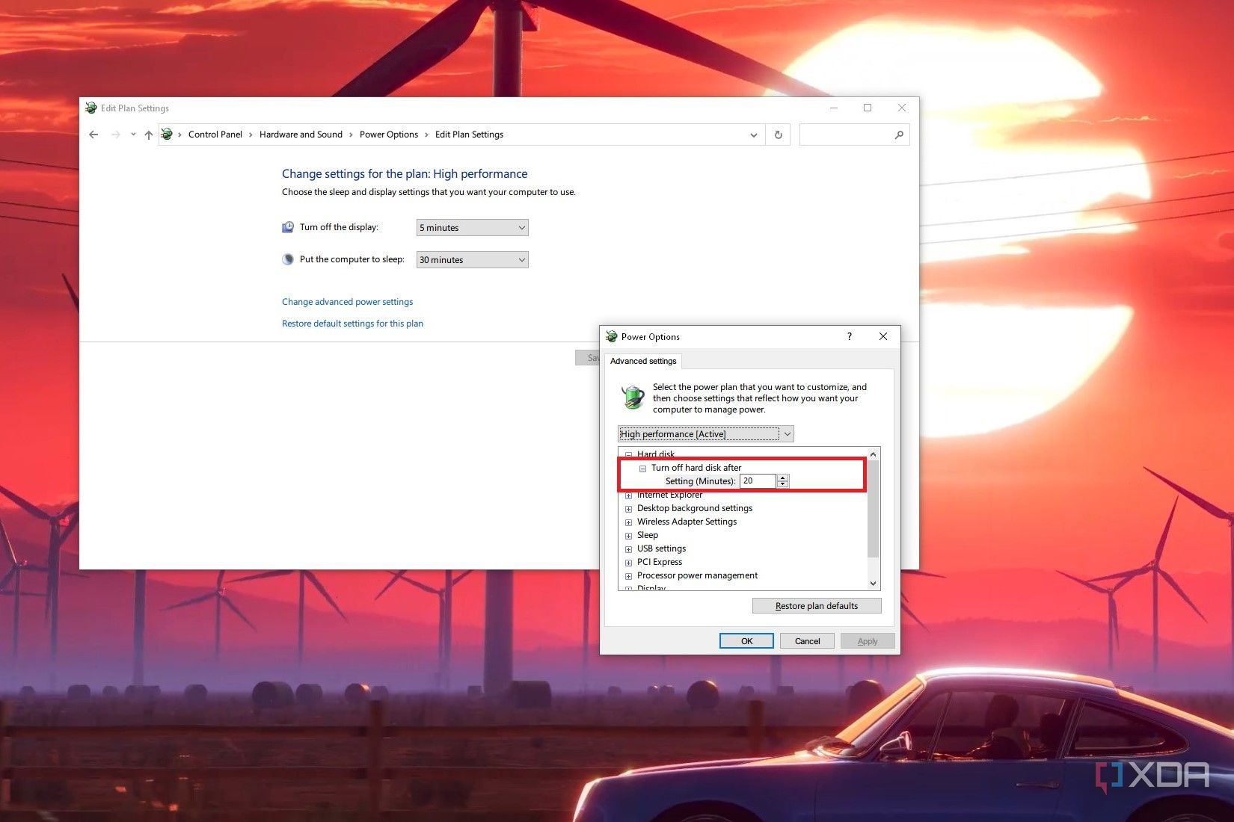Image resolution: width=1234 pixels, height=822 pixels.
Task: Open Hardware and Sound breadcrumb
Action: 301,135
